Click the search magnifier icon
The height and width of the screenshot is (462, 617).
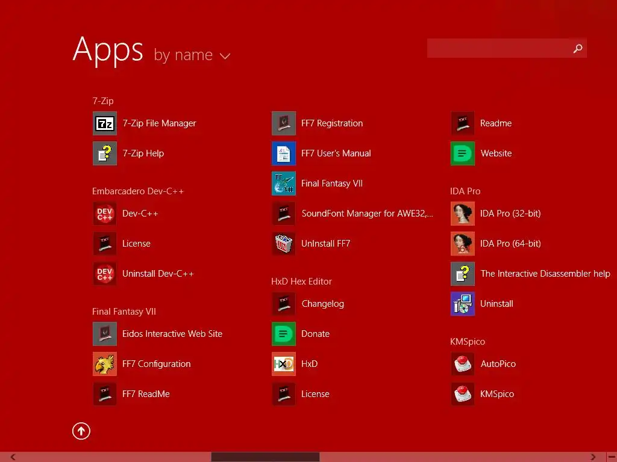[578, 48]
